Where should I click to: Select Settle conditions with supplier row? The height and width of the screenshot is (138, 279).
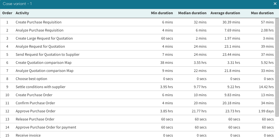click(41, 87)
